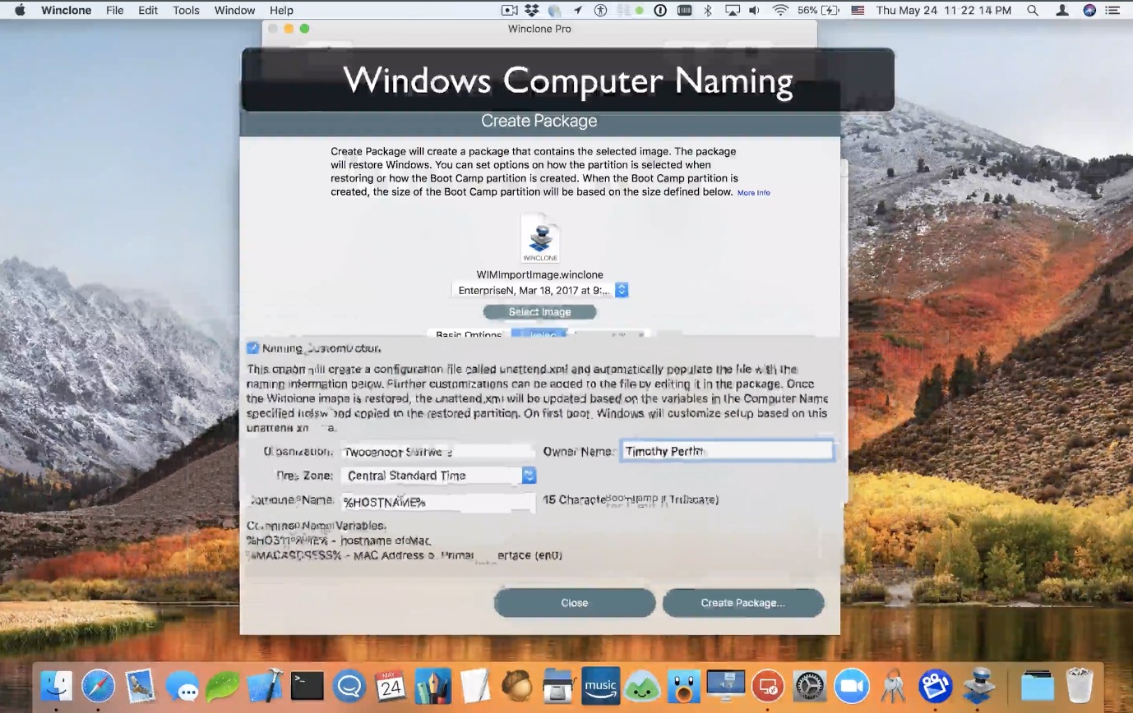
Task: Open the monitor display app in dock
Action: pyautogui.click(x=726, y=685)
